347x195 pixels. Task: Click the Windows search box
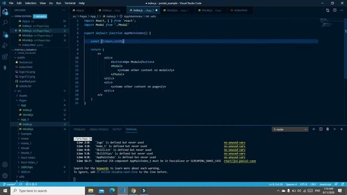48,191
